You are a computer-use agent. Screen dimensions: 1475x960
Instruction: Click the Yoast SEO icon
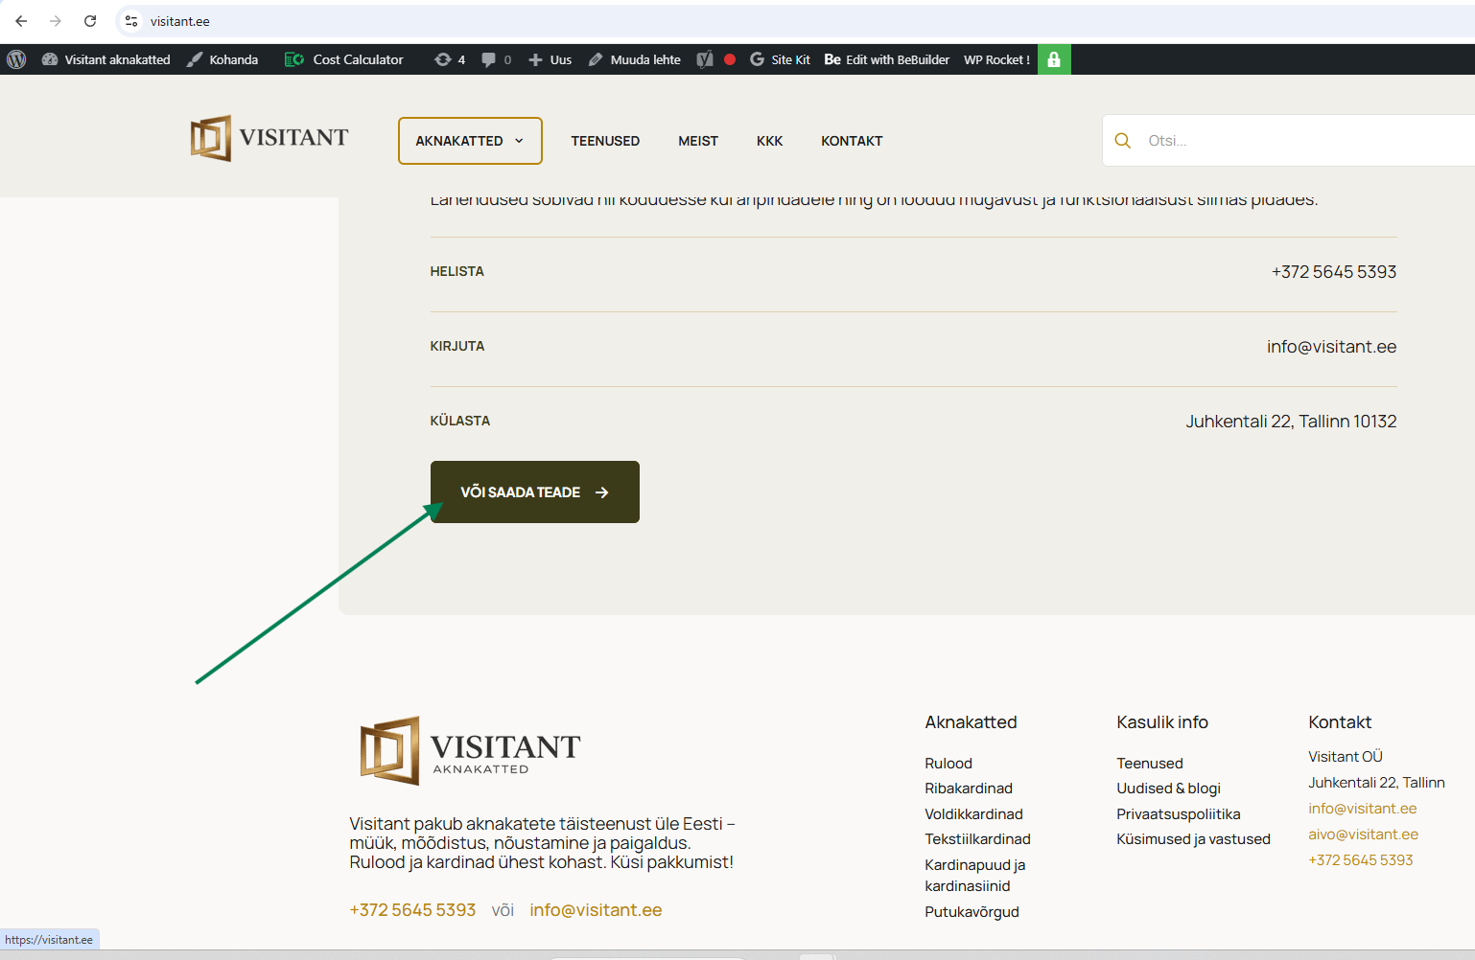[x=705, y=59]
